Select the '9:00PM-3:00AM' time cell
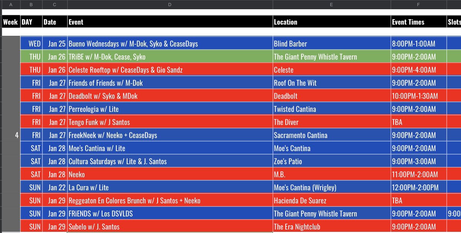This screenshot has width=461, height=233. coord(418,161)
